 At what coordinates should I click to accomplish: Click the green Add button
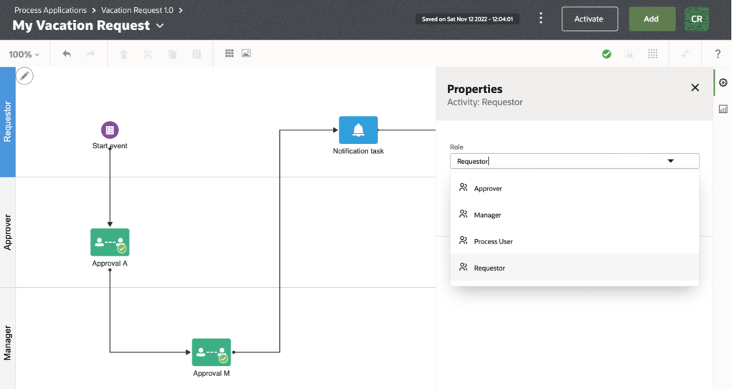click(x=651, y=19)
